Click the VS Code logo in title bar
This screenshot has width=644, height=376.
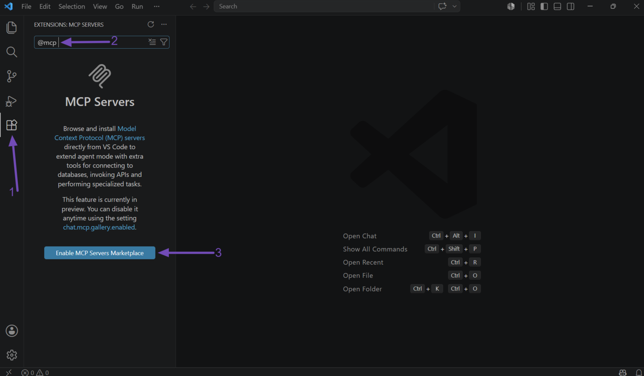[8, 6]
